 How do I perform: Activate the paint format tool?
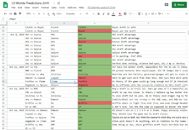20,14
